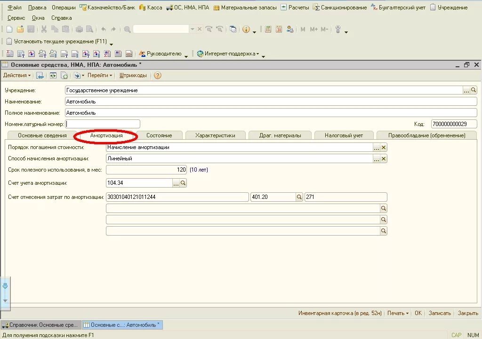Click the Срок полезного использования field
Viewport: 482px width, 339px height.
pyautogui.click(x=146, y=170)
